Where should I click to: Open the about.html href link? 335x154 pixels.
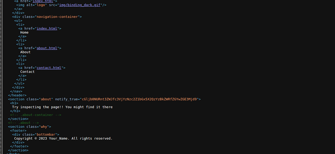pyautogui.click(x=47, y=48)
